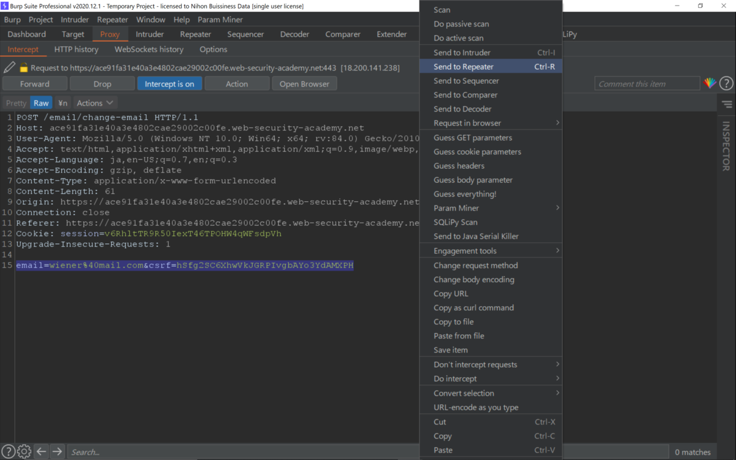Switch to the Dashboard tab
Viewport: 736px width, 460px height.
[27, 34]
